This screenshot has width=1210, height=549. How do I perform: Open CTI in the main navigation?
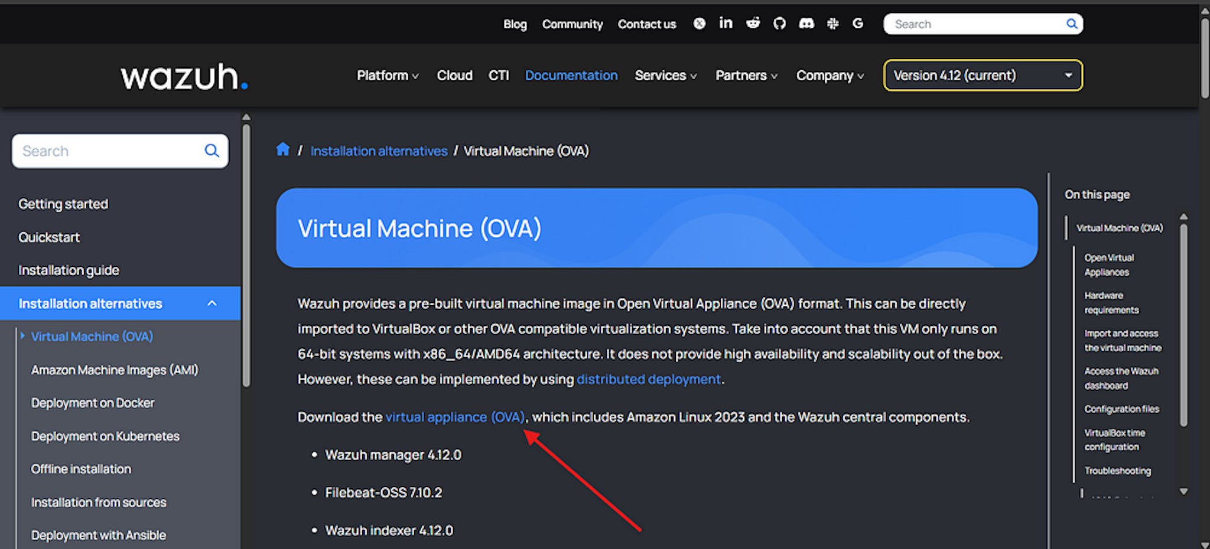[498, 76]
